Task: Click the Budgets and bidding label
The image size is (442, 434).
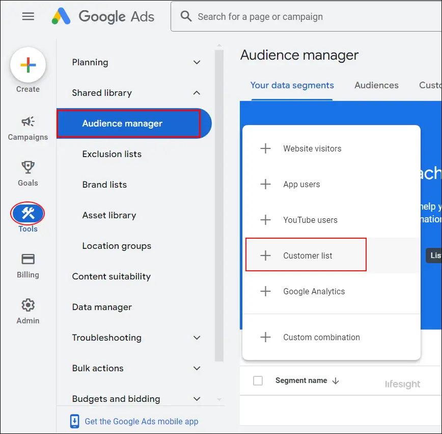Action: 116,399
